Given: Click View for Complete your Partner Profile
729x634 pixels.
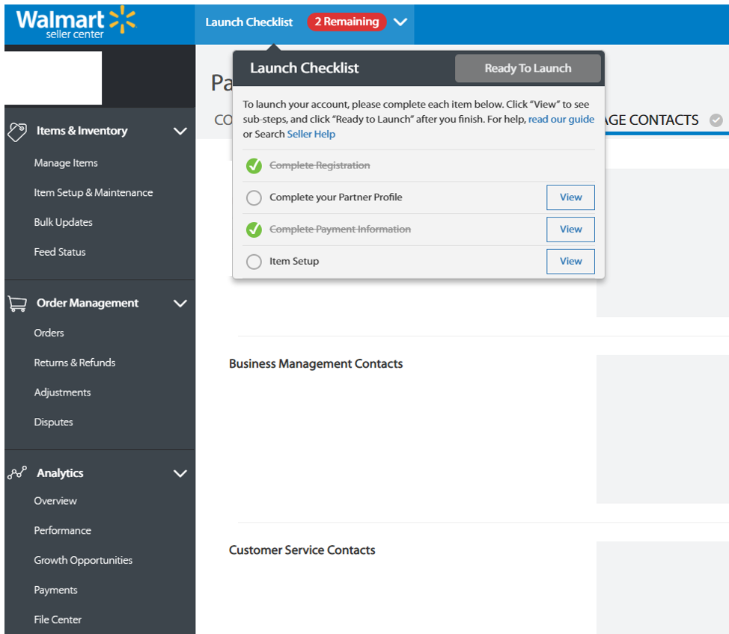Looking at the screenshot, I should coord(570,197).
